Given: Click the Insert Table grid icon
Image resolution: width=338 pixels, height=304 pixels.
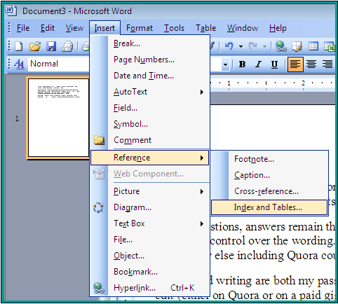Looking at the screenshot, I should pos(313,46).
